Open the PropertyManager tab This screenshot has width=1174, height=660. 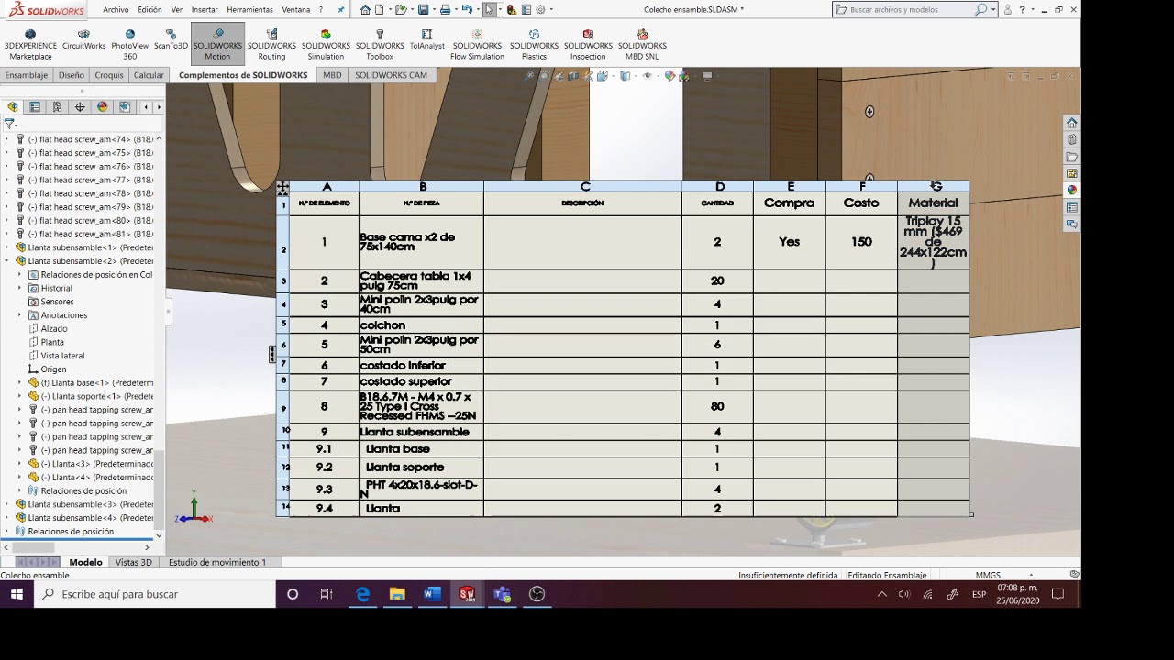click(x=35, y=107)
